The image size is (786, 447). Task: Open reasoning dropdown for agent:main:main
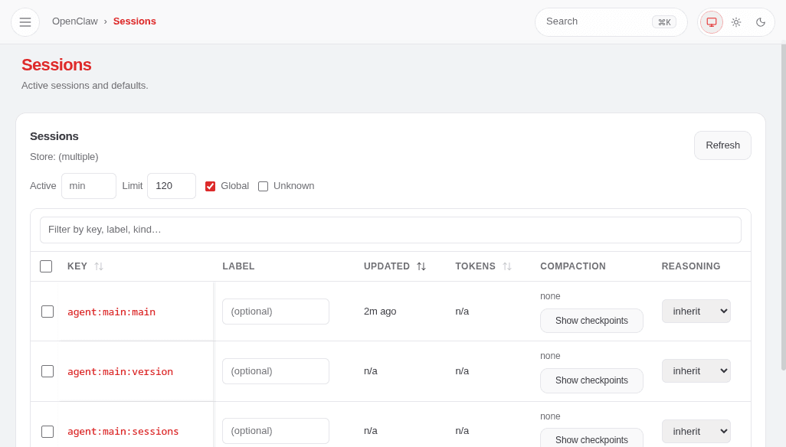tap(696, 311)
